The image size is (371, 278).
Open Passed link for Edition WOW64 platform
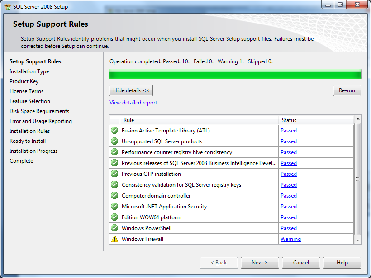(288, 217)
